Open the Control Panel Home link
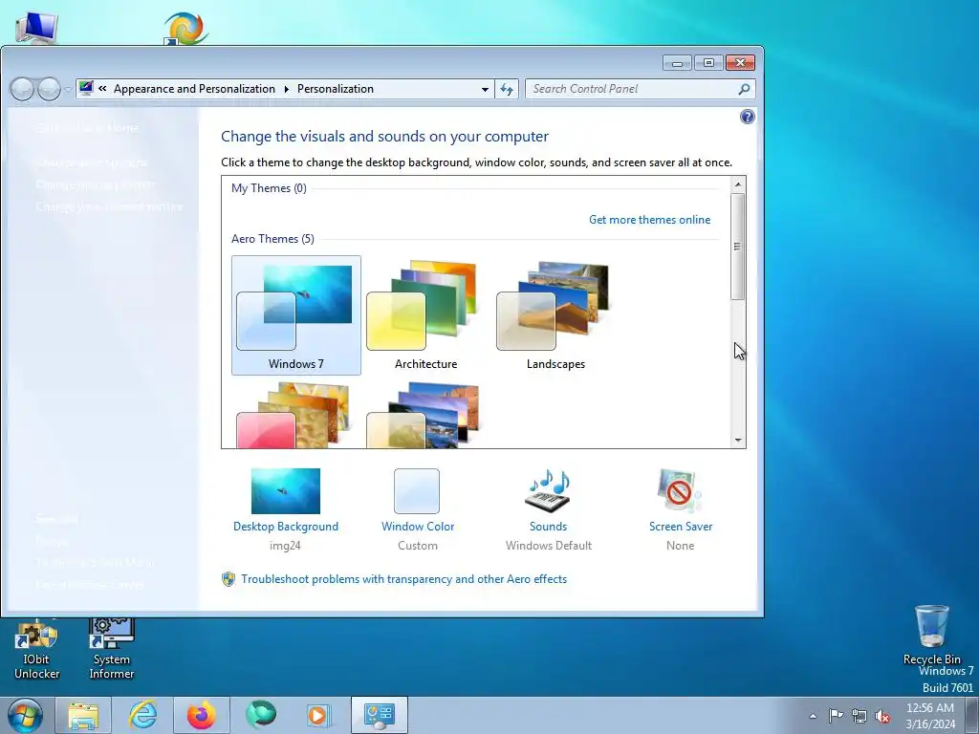979x734 pixels. tap(87, 128)
